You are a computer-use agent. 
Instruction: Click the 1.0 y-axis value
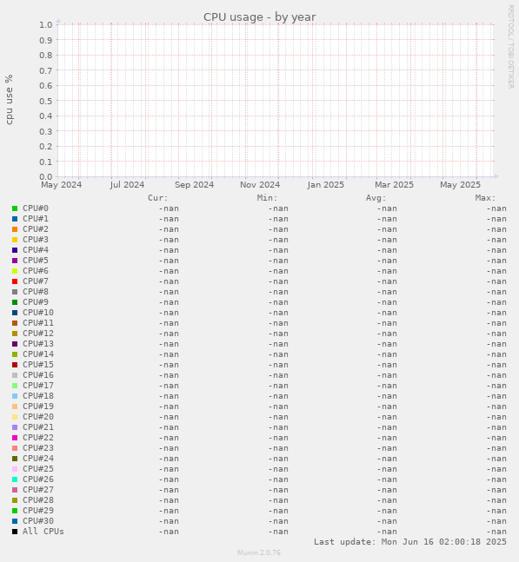(x=46, y=24)
